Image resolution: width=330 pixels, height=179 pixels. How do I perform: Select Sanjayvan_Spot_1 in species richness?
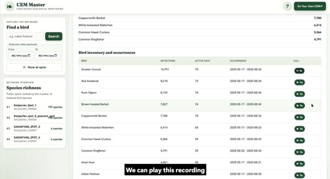point(34,107)
